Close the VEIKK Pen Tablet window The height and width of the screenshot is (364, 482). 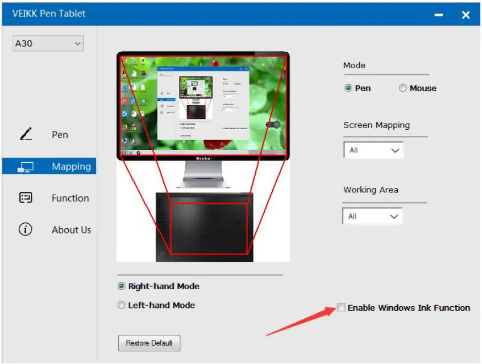(x=465, y=14)
